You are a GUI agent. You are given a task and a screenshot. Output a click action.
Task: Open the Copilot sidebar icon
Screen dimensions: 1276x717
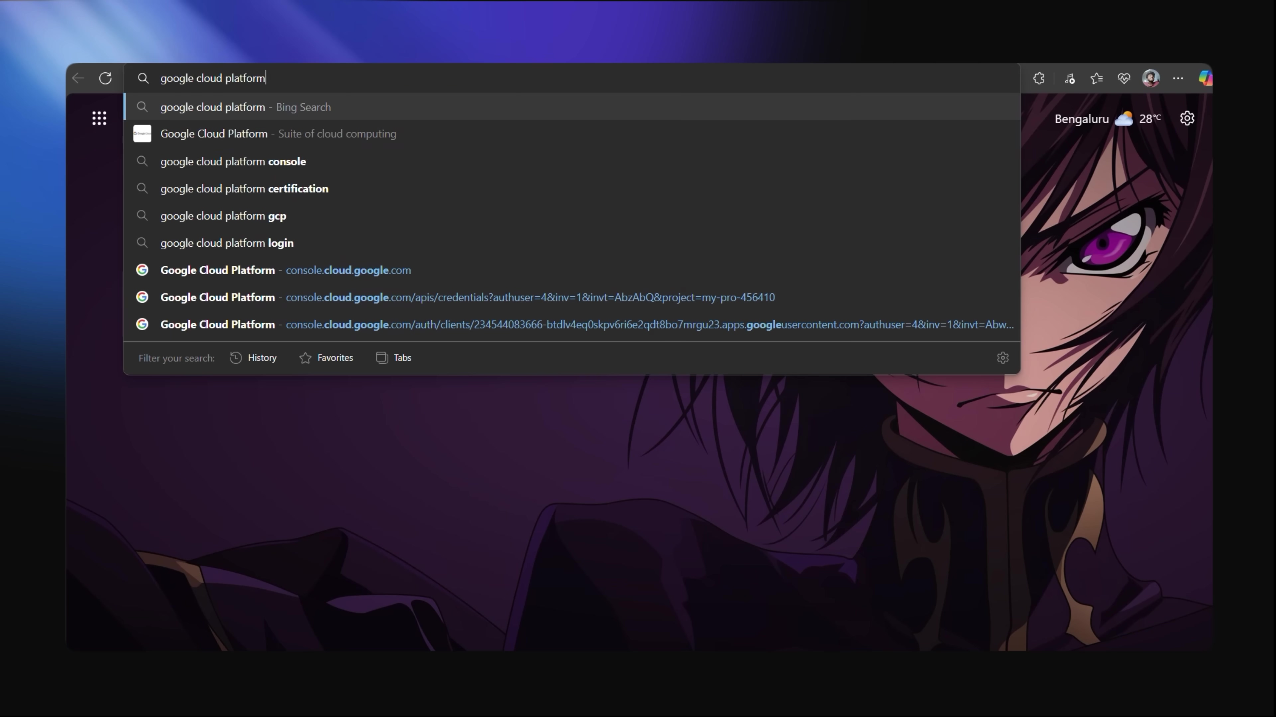(x=1205, y=78)
